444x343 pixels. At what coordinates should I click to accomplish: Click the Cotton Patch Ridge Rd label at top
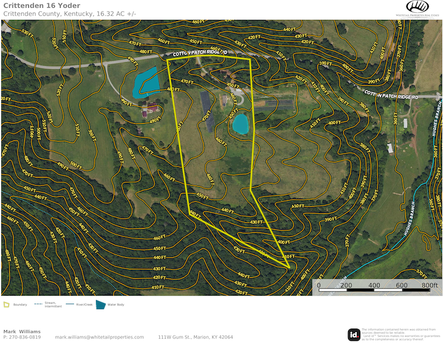click(x=199, y=53)
